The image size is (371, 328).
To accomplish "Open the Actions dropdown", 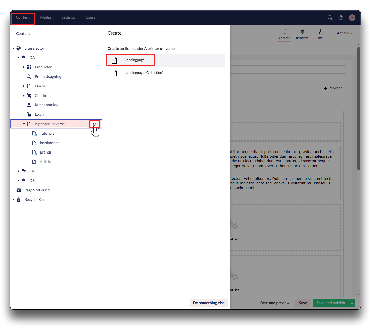I will pyautogui.click(x=344, y=33).
